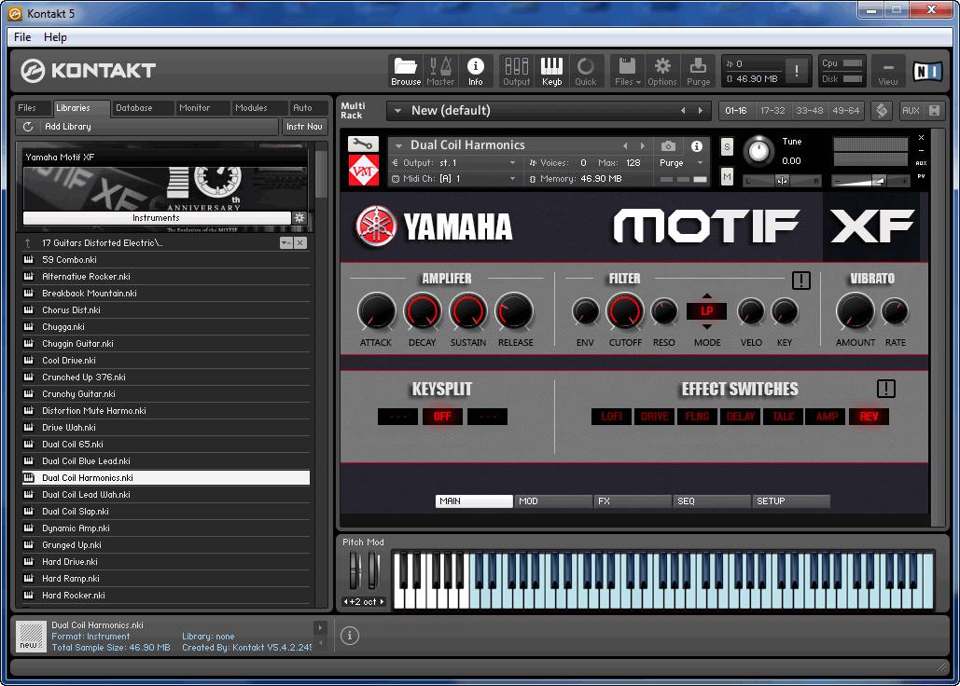Image resolution: width=960 pixels, height=686 pixels.
Task: Click the info circle in status bar
Action: [x=350, y=636]
